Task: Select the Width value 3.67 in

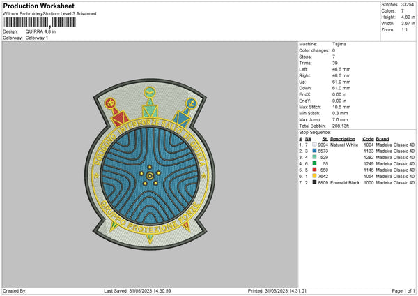Action: (x=408, y=24)
